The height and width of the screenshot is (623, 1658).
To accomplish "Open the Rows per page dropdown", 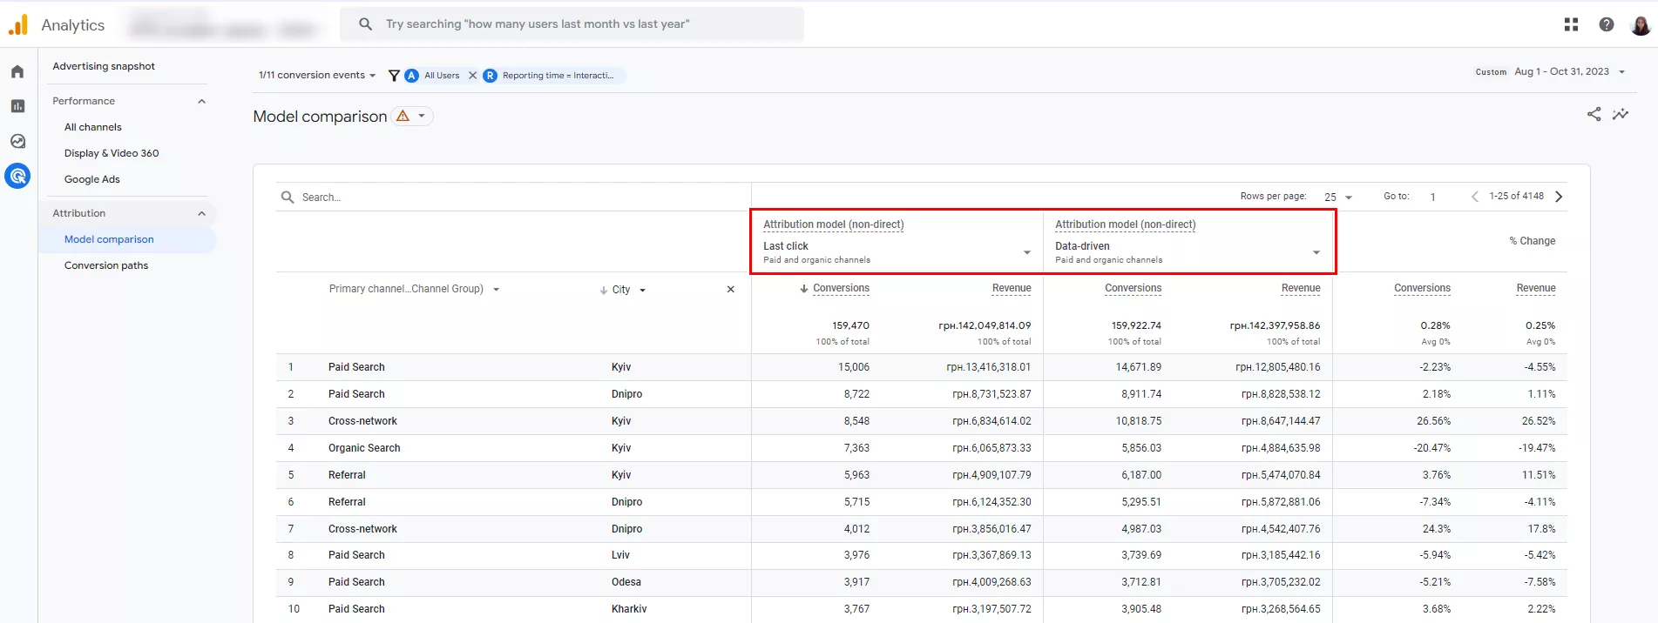I will point(1338,198).
